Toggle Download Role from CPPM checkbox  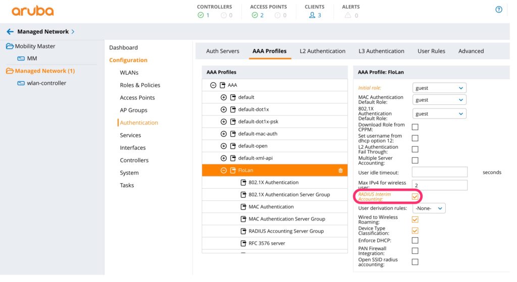[415, 127]
